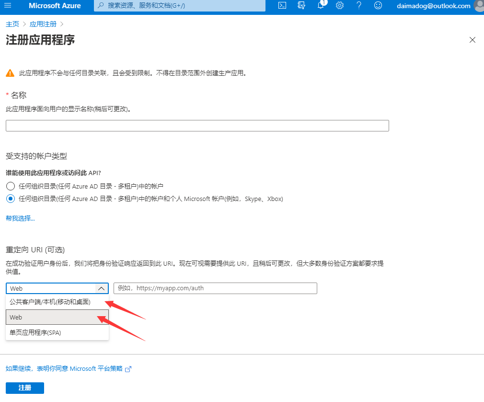Choose public client/native (mobile and desktop) option

pos(57,302)
